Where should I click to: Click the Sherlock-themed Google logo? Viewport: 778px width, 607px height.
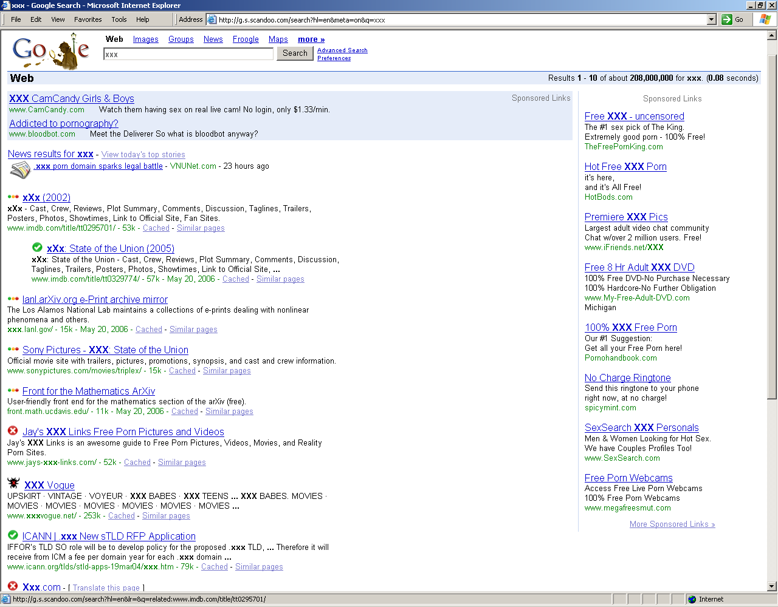point(51,51)
